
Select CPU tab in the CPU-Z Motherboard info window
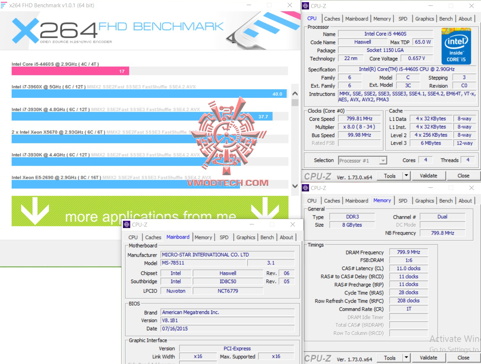133,237
